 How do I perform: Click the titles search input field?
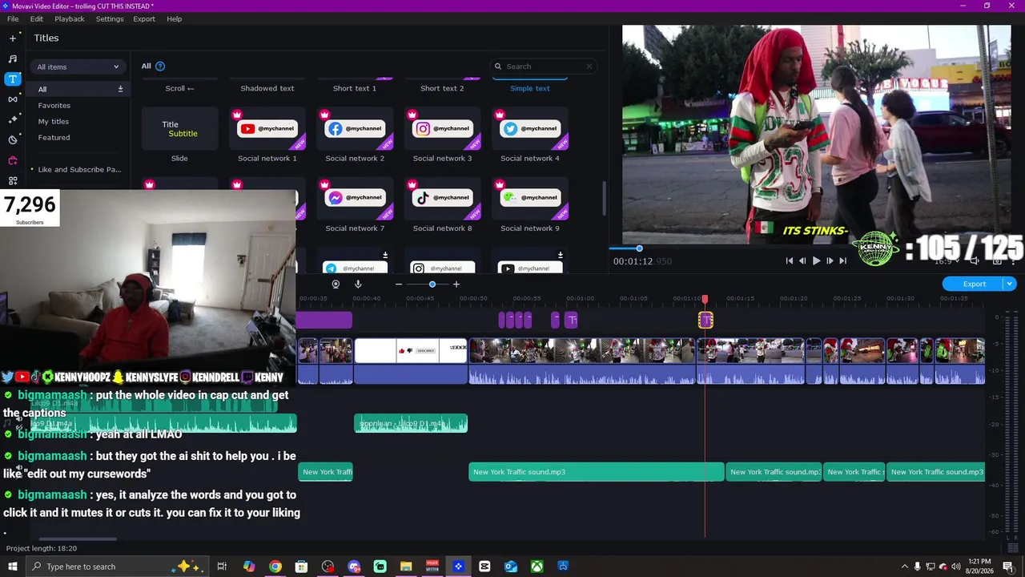(x=542, y=67)
